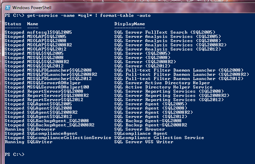The image size is (255, 164).
Task: Select the MSOLAP$SQL2008 service name
Action: (47, 41)
